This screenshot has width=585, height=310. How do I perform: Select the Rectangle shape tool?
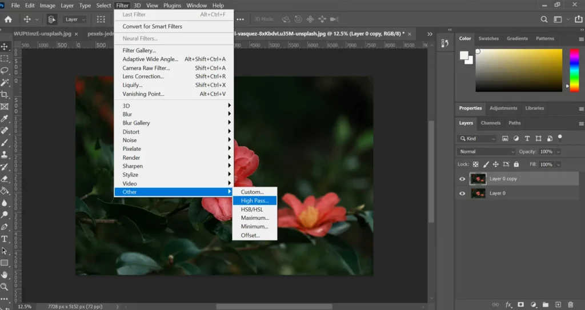(x=5, y=263)
